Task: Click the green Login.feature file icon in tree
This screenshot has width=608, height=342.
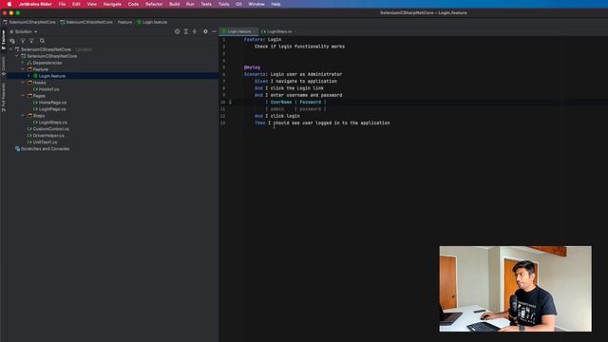Action: point(35,76)
